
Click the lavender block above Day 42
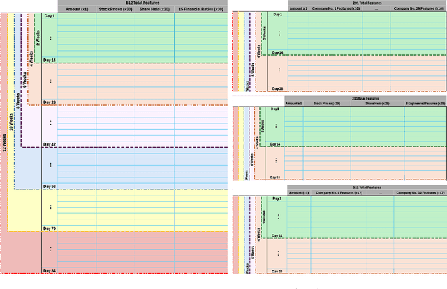tap(140, 124)
